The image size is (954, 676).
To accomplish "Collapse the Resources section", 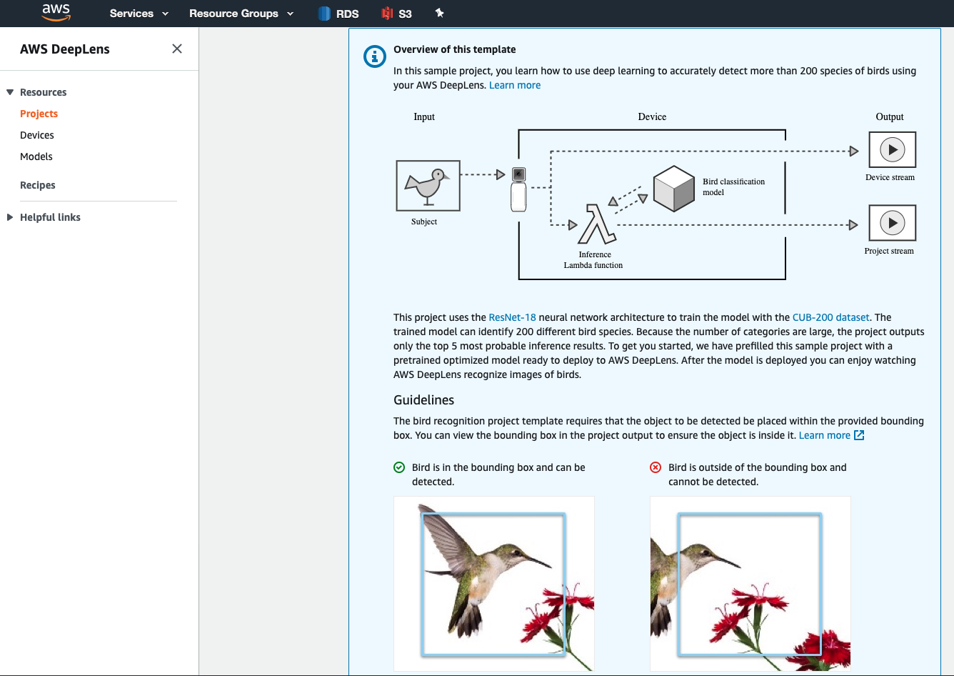I will pyautogui.click(x=10, y=92).
